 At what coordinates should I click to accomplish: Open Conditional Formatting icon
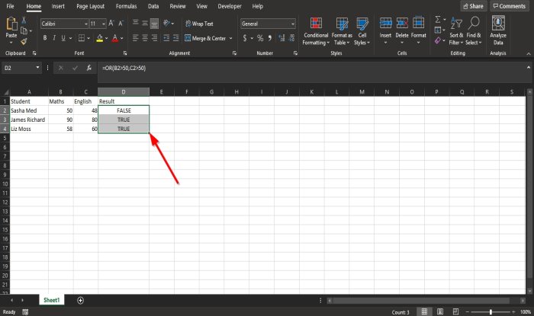(x=316, y=24)
